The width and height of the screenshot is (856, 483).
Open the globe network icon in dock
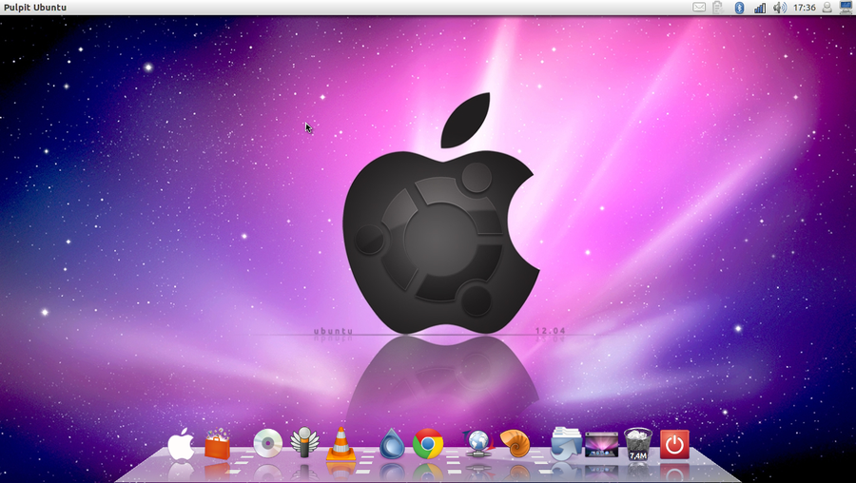[x=478, y=444]
